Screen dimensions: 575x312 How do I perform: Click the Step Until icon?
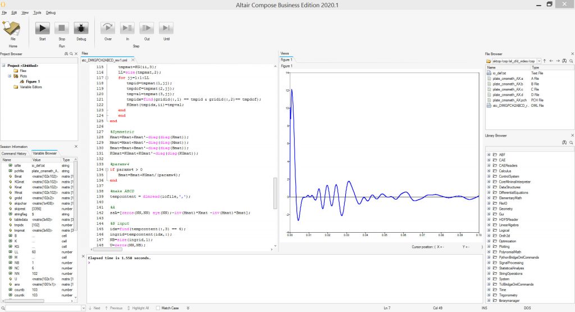[166, 28]
